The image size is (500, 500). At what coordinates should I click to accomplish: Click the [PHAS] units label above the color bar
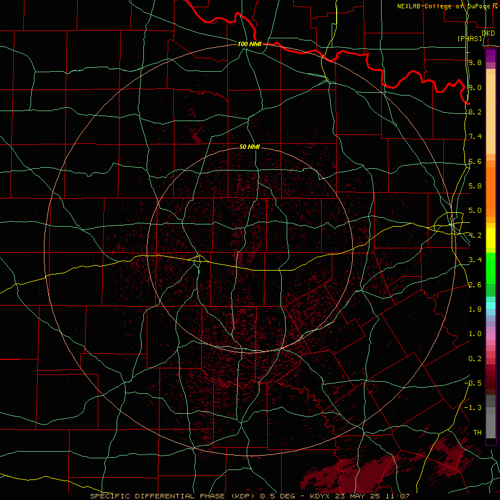click(x=469, y=38)
